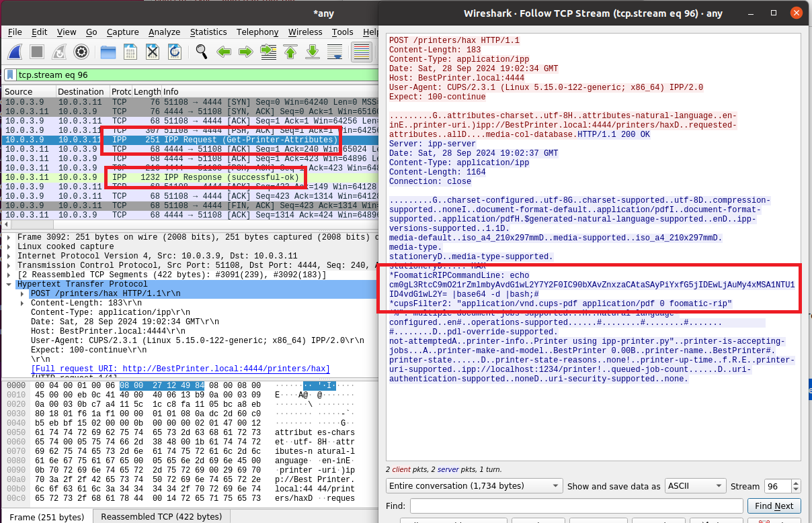Open the Edit menu
The height and width of the screenshot is (523, 812).
point(39,32)
